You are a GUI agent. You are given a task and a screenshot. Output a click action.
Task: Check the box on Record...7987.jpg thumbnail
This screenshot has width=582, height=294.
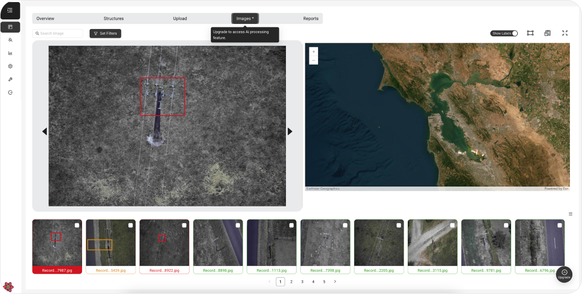point(77,225)
